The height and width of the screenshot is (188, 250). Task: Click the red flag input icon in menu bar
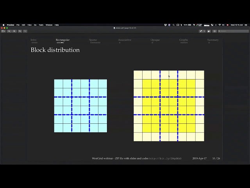[227, 25]
